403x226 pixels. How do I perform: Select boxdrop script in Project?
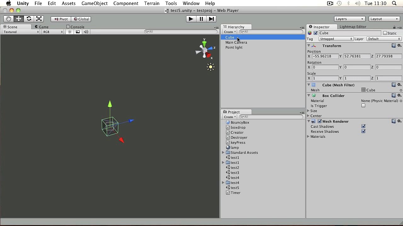238,127
